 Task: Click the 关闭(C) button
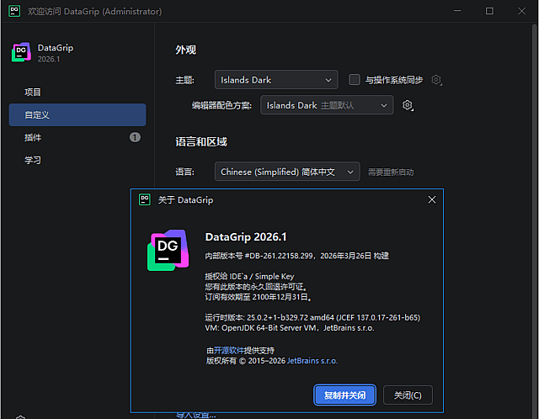408,395
